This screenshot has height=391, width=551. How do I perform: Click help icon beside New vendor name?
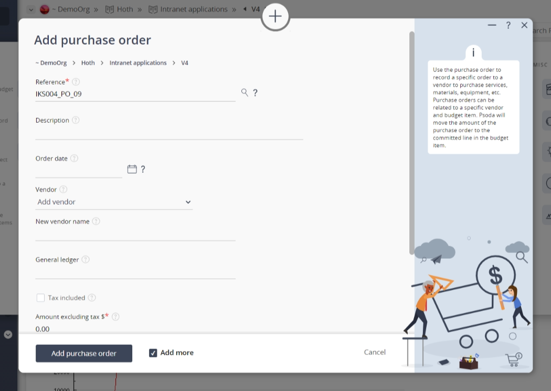[x=96, y=221]
